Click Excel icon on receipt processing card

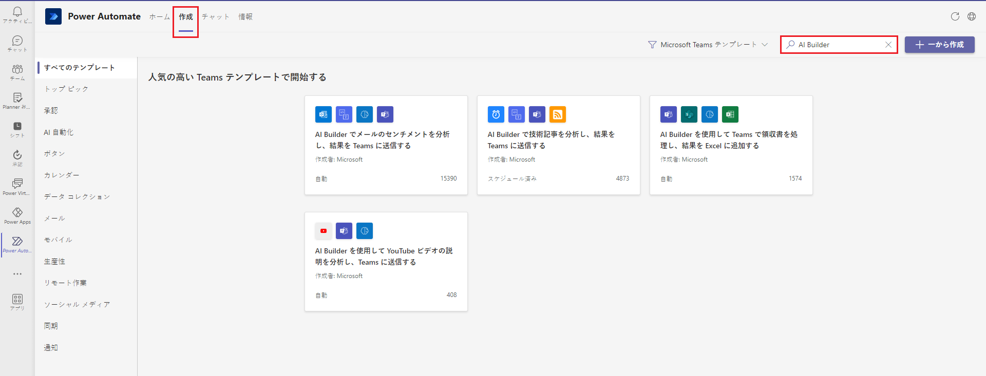[730, 114]
